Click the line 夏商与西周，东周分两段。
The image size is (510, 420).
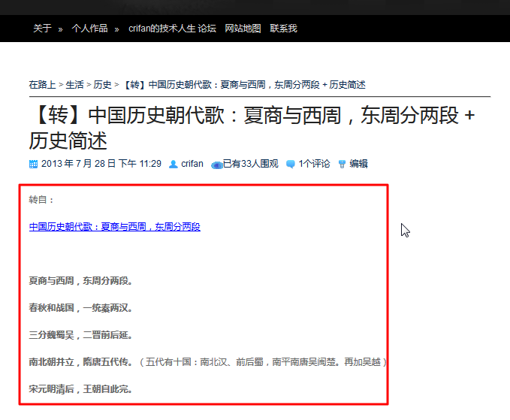80,281
